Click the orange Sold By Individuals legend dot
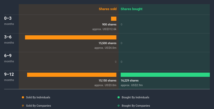 pos(23,97)
